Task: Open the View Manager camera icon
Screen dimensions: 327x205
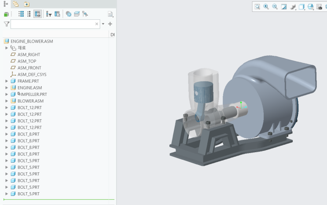Action: pyautogui.click(x=319, y=7)
